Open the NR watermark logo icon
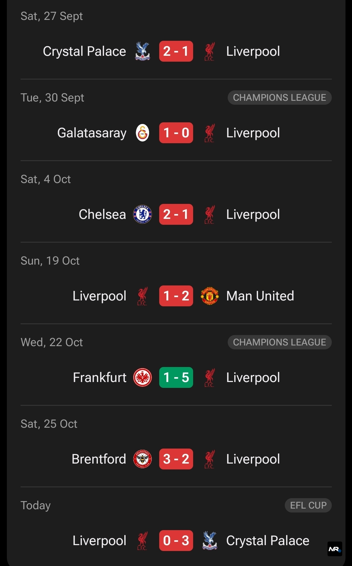352x566 pixels. [x=335, y=549]
